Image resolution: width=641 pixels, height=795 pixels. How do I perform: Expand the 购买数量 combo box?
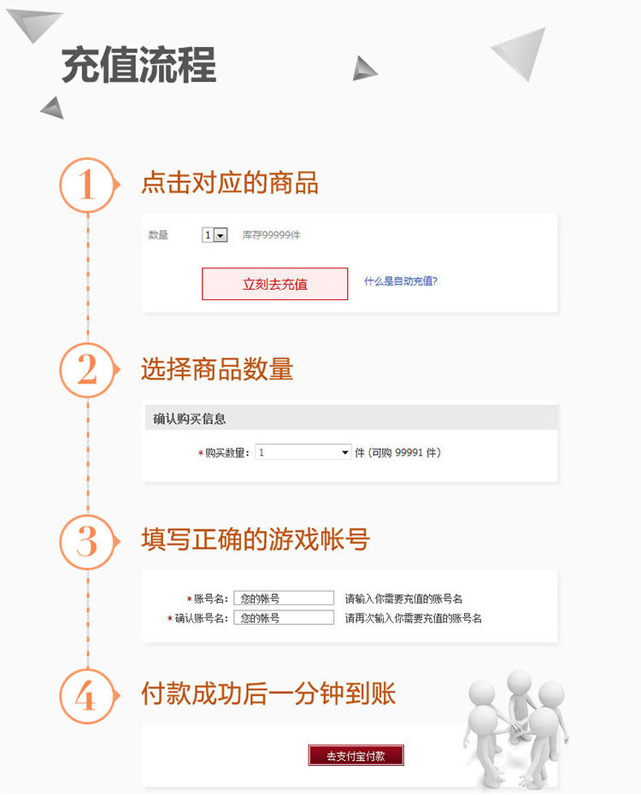(x=303, y=452)
